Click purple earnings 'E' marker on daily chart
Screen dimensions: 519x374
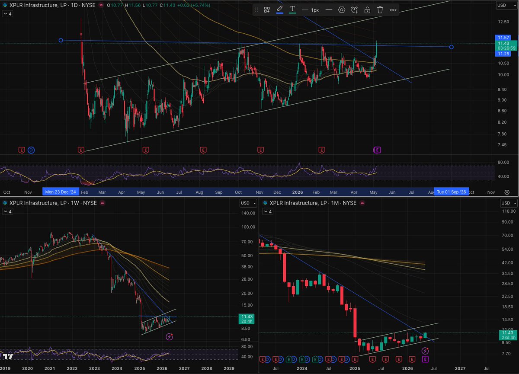click(377, 150)
